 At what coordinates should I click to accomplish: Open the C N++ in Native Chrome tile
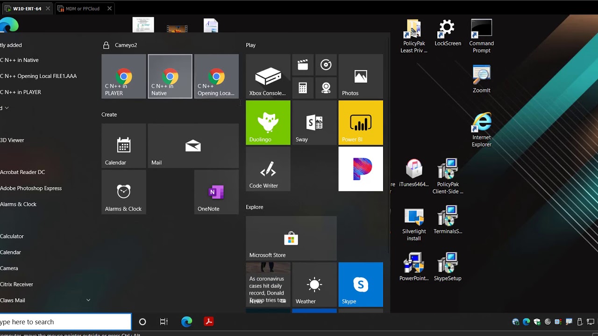tap(170, 77)
